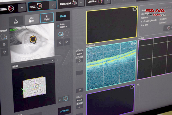This screenshot has width=172, height=115.
Task: Click the Horizontal scan label
Action: pos(90,46)
